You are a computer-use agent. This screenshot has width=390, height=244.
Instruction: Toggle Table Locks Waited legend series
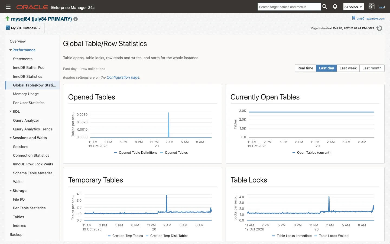[331, 236]
